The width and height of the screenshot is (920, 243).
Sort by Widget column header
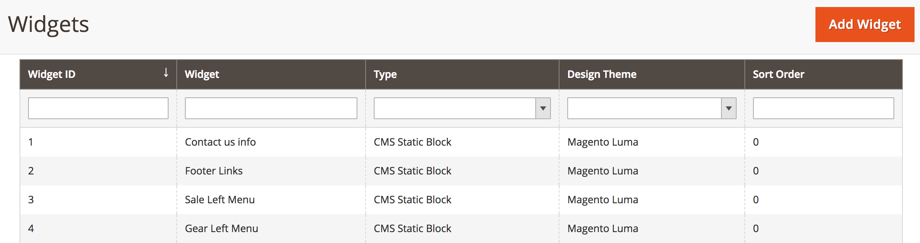click(202, 74)
